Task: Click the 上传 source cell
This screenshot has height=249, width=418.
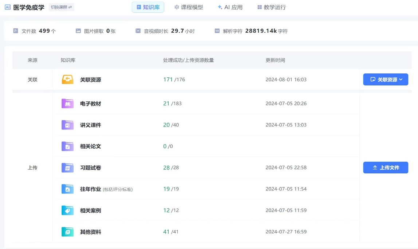Action: [32, 168]
